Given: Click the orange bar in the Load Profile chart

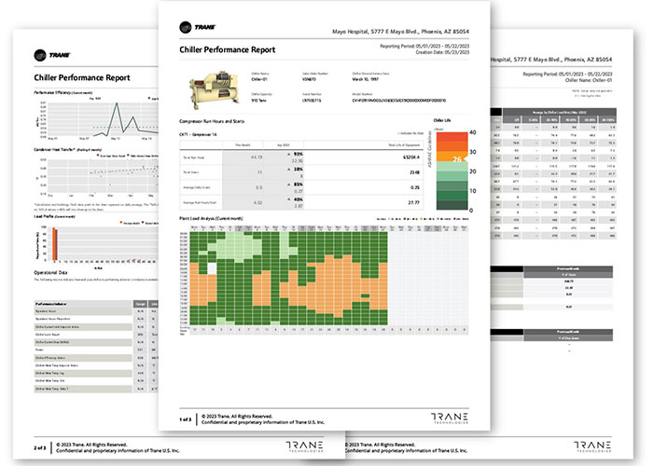Looking at the screenshot, I should pos(54,244).
